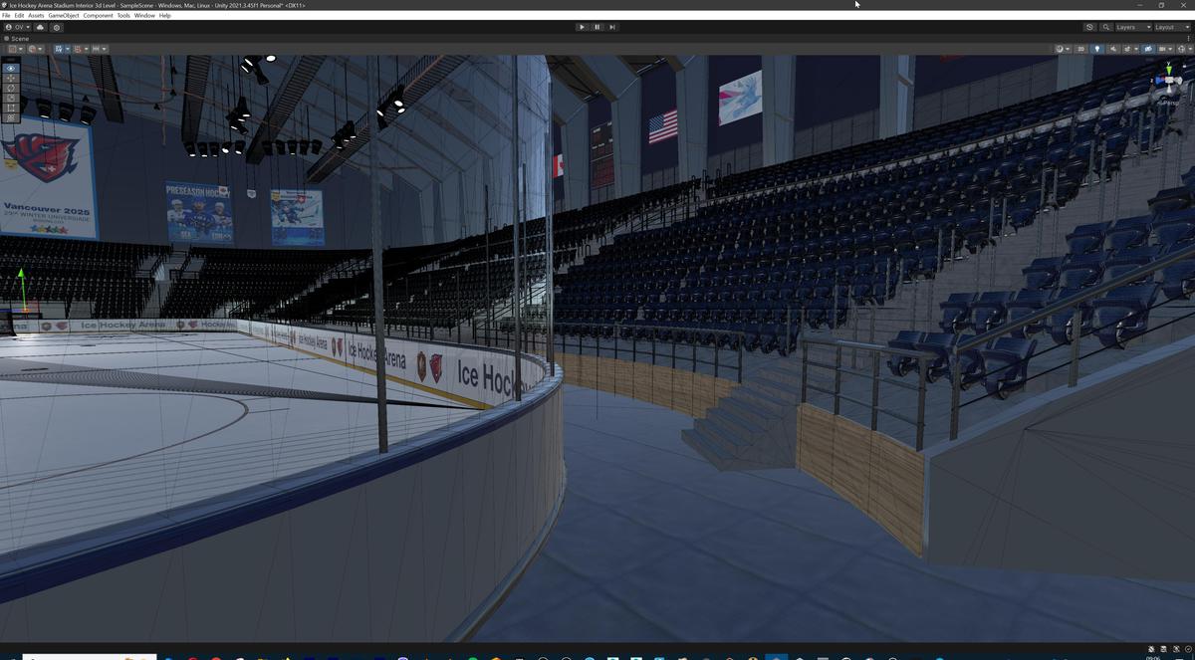This screenshot has height=660, width=1195.
Task: Open the undo history panel
Action: click(1089, 27)
